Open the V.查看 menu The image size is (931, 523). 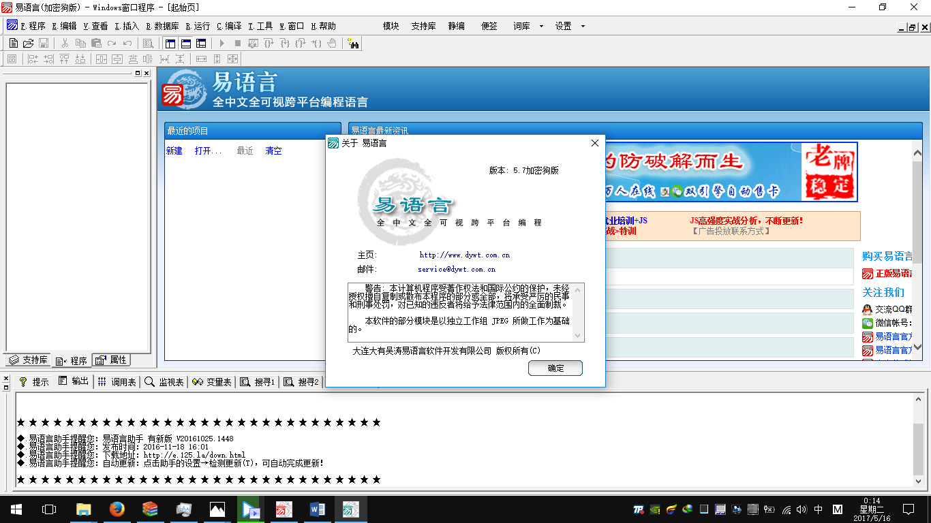tap(96, 26)
